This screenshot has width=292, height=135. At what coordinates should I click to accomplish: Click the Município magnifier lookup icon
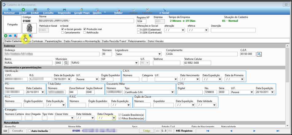[66, 63]
